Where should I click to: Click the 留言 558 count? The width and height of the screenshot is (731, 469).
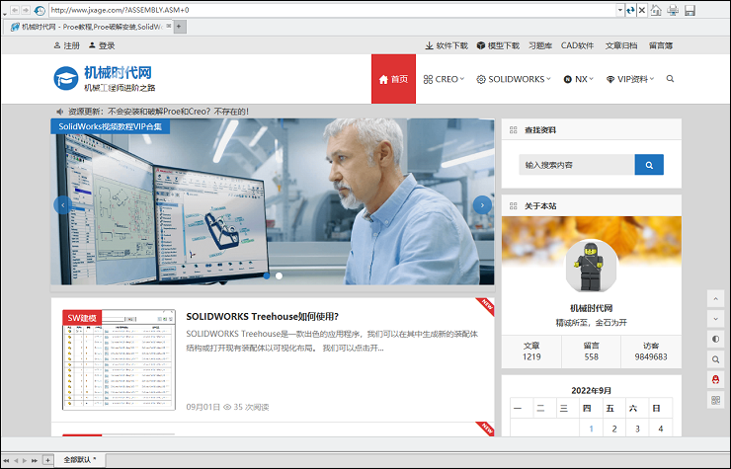pos(591,352)
